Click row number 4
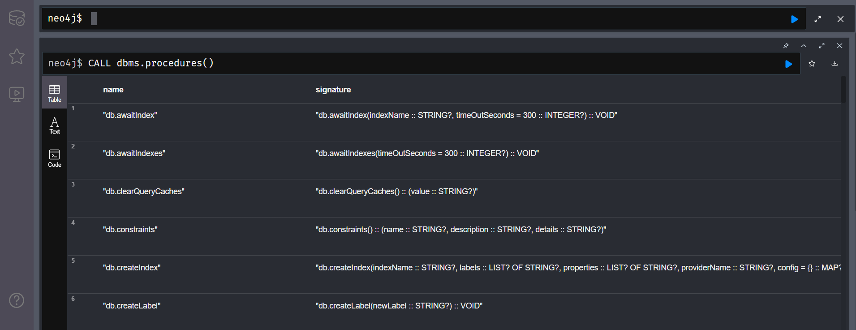 tap(73, 222)
